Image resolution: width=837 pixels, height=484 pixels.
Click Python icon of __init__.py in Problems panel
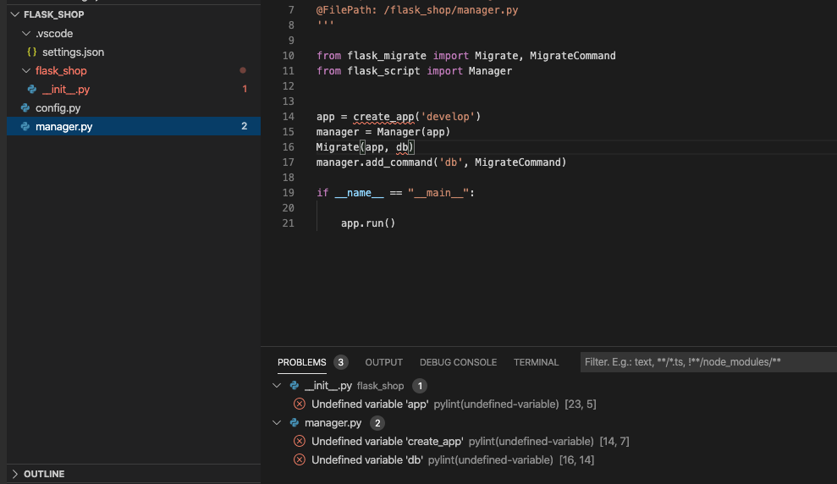click(x=295, y=385)
